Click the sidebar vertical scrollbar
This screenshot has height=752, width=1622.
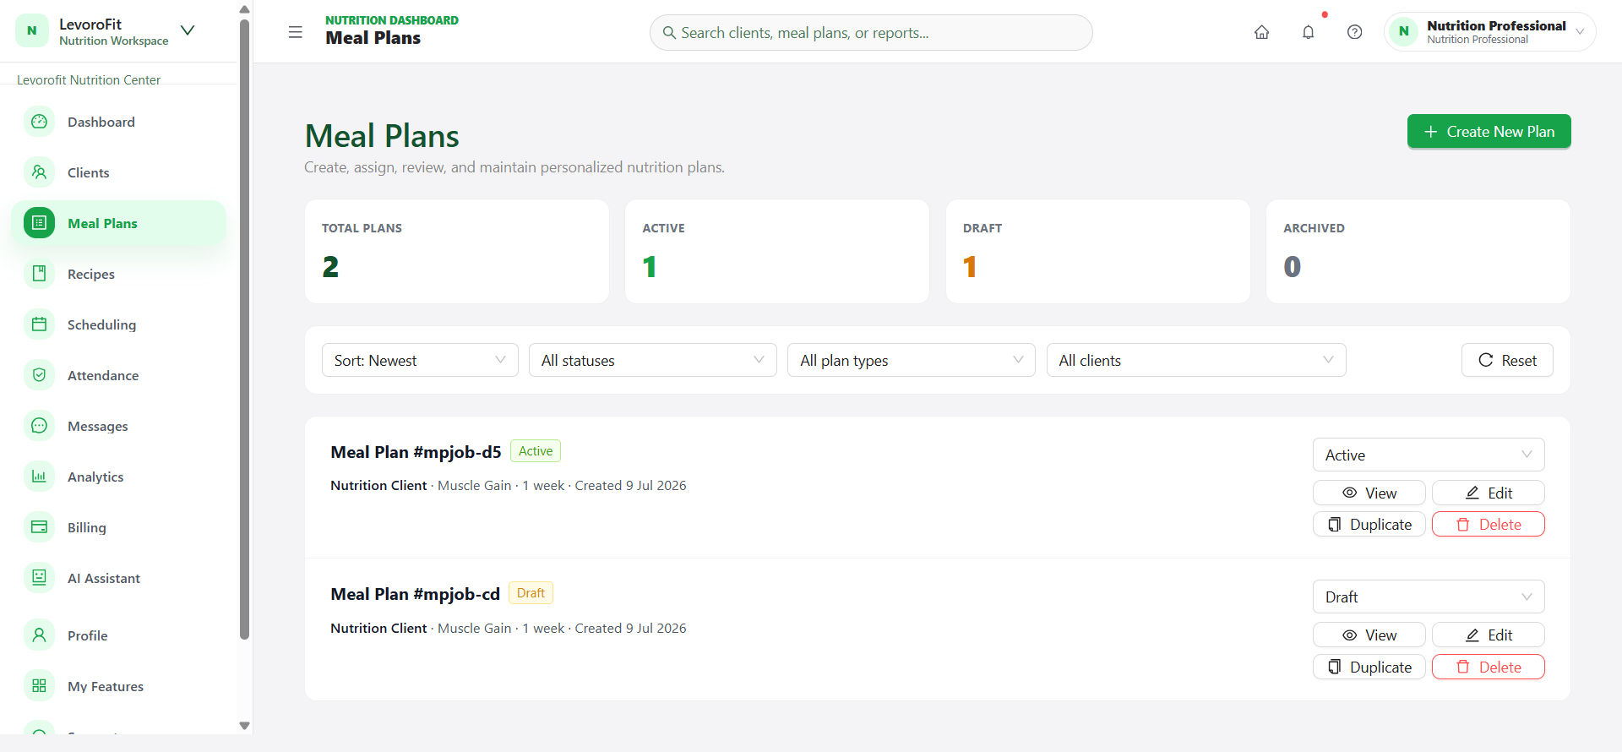click(244, 330)
